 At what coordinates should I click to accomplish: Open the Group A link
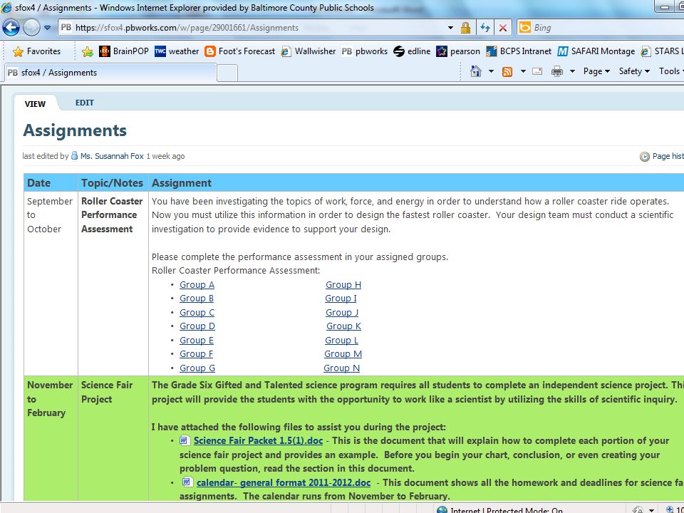coord(197,285)
